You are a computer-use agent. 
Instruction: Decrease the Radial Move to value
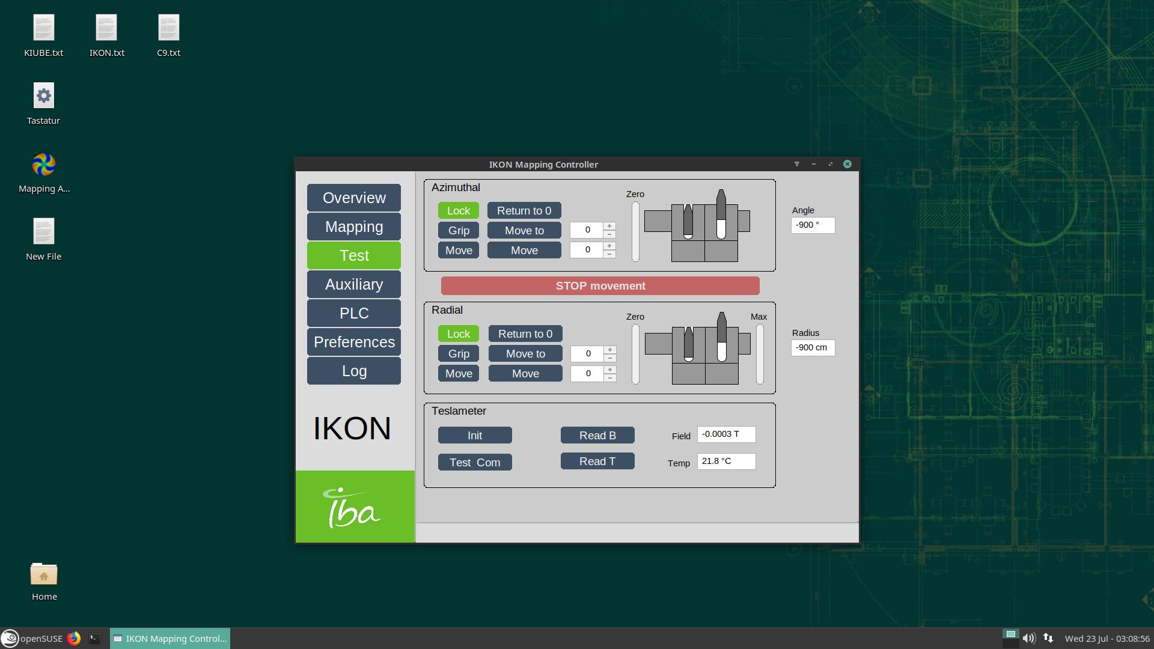click(x=610, y=358)
